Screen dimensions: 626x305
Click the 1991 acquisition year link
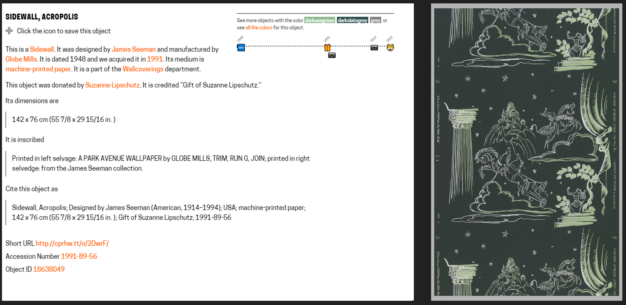click(x=155, y=59)
